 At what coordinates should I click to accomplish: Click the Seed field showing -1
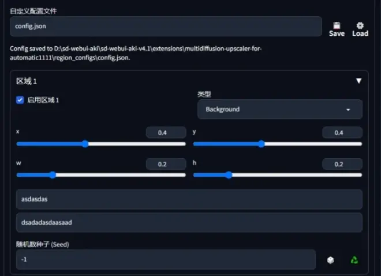click(166, 259)
